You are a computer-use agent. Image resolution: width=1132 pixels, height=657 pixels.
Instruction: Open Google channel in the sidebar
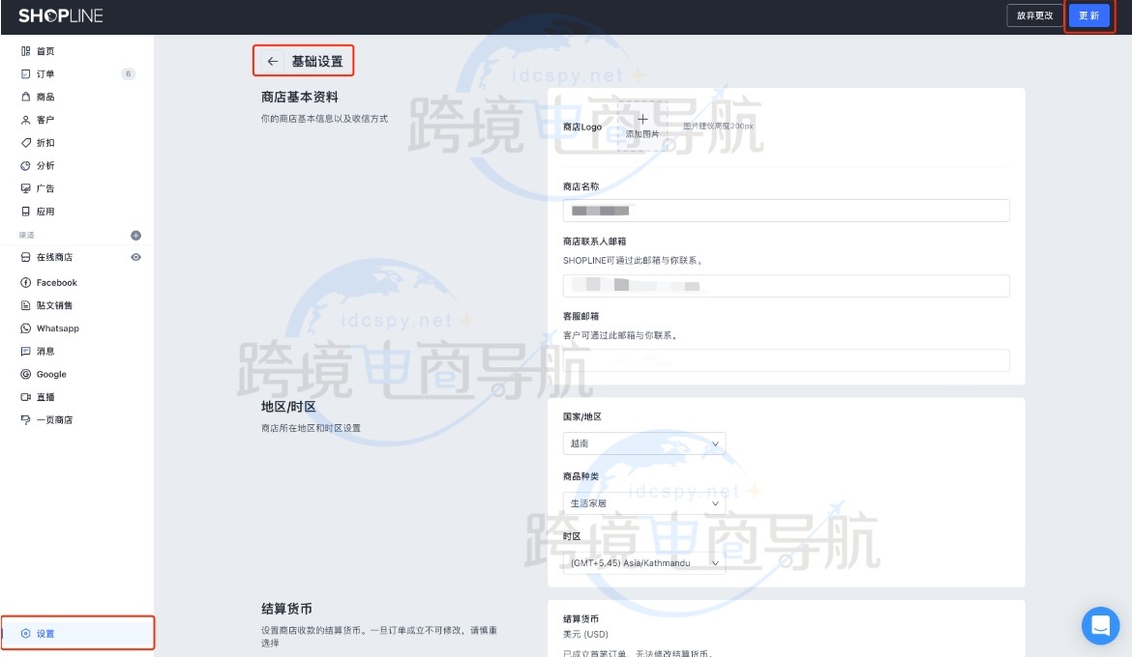pyautogui.click(x=51, y=375)
